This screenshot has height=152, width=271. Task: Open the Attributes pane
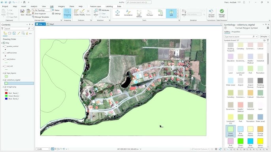pos(104,10)
